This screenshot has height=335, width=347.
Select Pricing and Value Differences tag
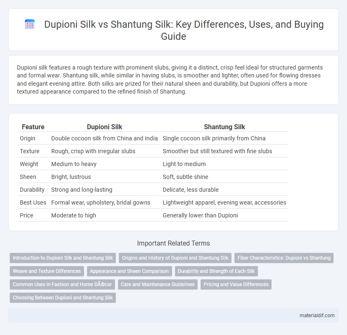coord(236,284)
